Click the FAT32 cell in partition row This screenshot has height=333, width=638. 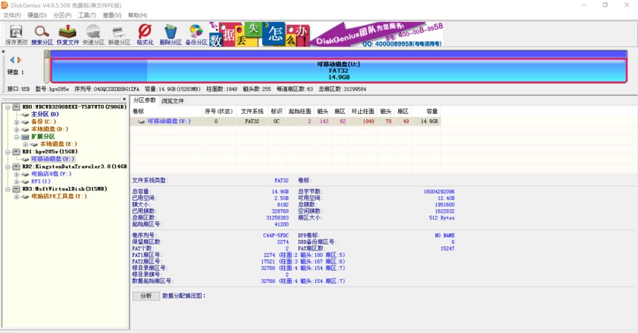[252, 121]
